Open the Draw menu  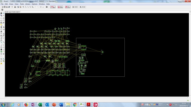11,4
